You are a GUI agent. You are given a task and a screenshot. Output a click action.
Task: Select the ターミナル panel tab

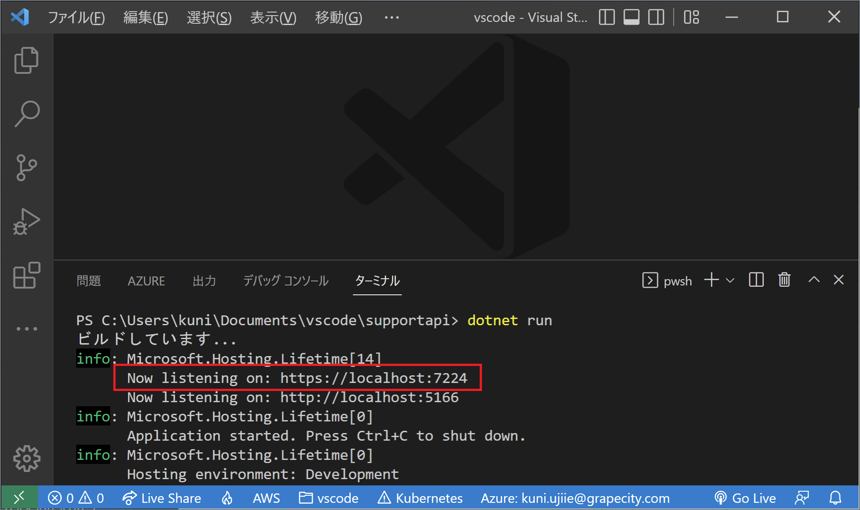pos(377,281)
